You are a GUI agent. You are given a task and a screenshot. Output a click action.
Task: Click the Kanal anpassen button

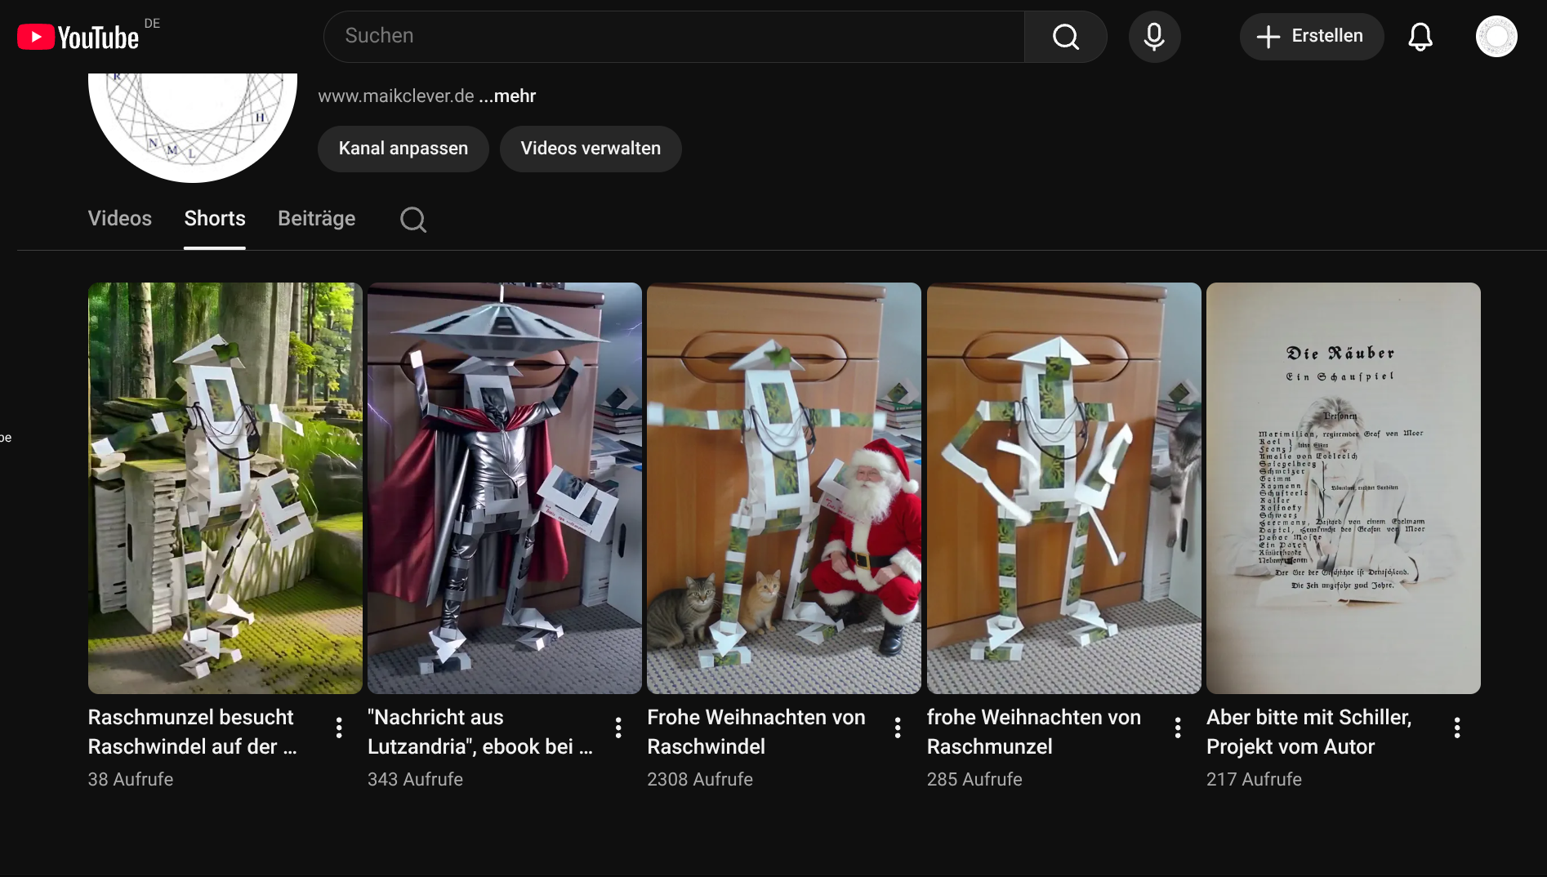(x=403, y=149)
